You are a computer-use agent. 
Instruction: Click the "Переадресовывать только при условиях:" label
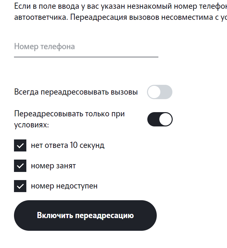click(x=69, y=119)
